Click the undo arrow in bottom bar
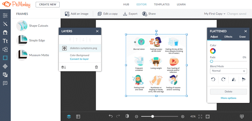Image resolution: width=252 pixels, height=121 pixels. (x=111, y=116)
